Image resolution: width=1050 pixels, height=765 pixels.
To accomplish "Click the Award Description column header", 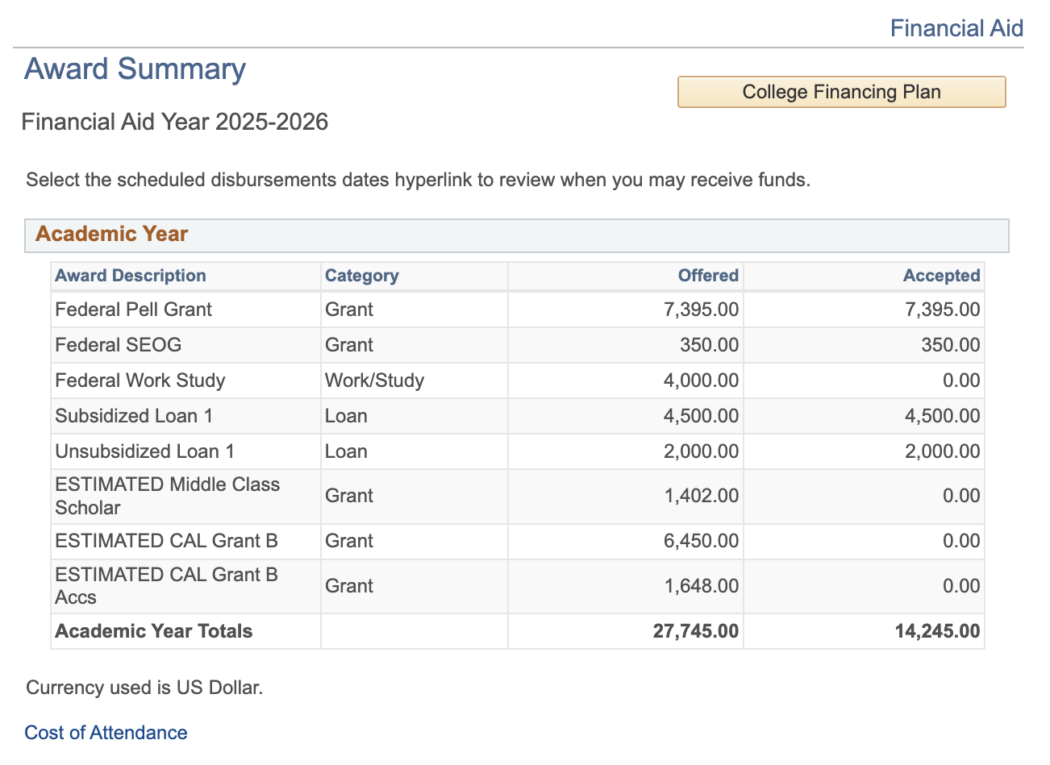I will click(x=131, y=276).
